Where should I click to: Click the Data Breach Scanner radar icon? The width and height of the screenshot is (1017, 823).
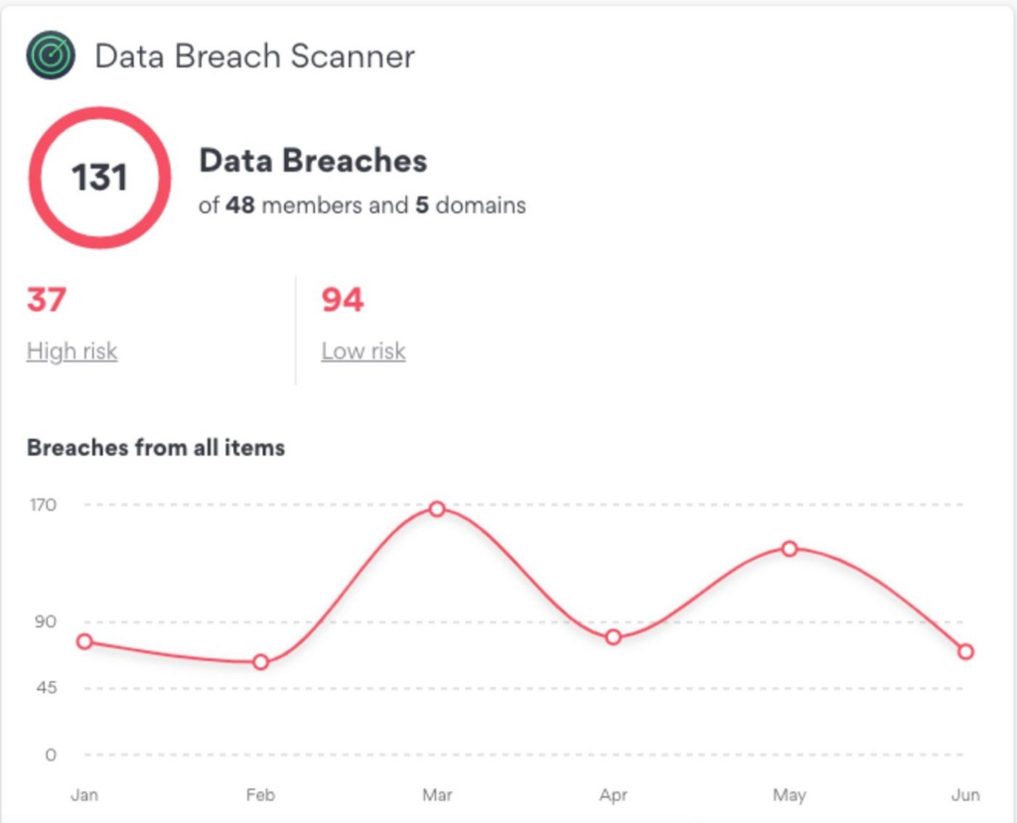click(x=50, y=56)
